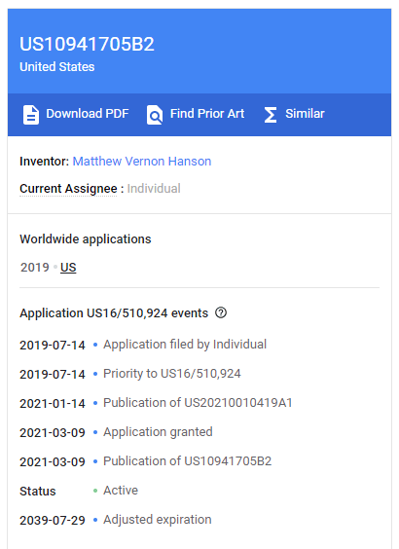Image resolution: width=399 pixels, height=549 pixels.
Task: Click the Download PDF text label
Action: click(88, 114)
